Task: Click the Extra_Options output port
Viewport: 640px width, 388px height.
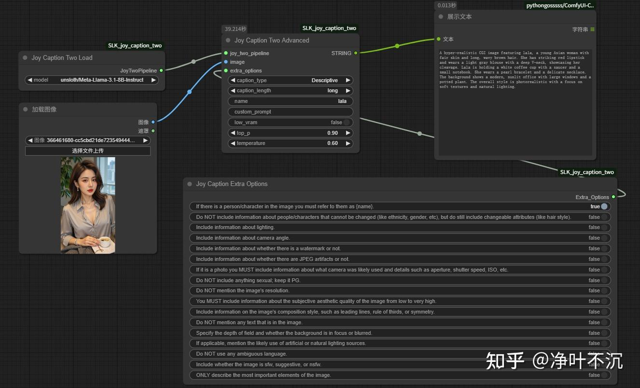Action: pyautogui.click(x=613, y=197)
